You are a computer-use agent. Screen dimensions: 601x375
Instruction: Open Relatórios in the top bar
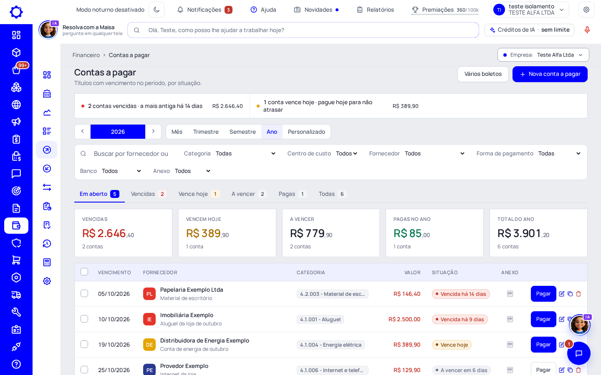(x=375, y=10)
